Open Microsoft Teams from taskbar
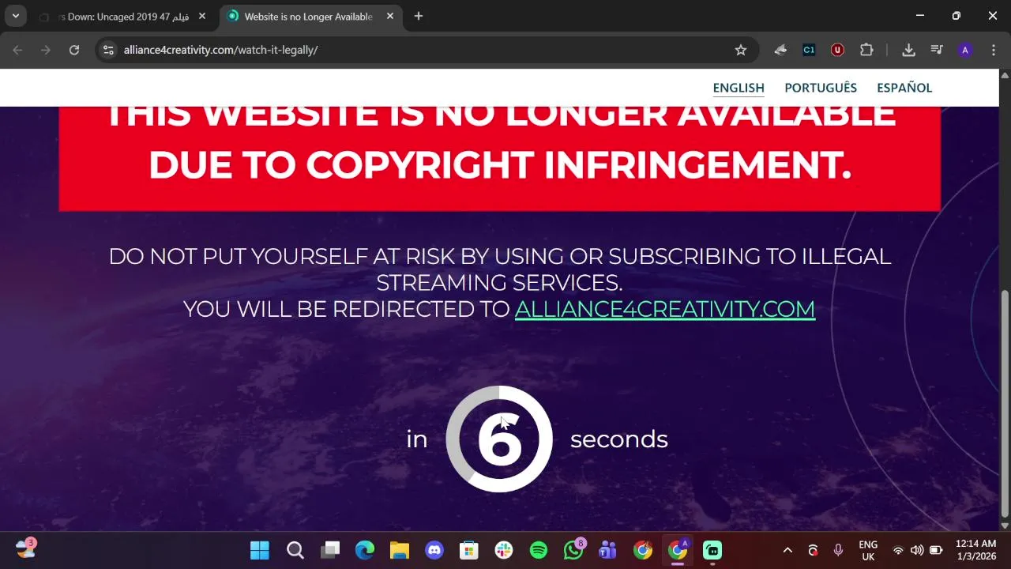The image size is (1011, 569). (608, 550)
